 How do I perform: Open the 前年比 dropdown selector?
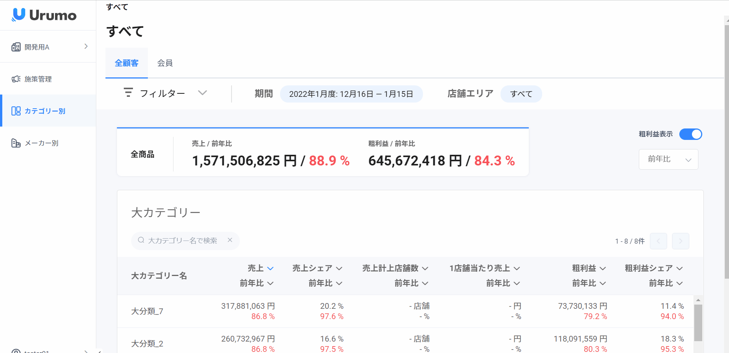click(x=668, y=159)
